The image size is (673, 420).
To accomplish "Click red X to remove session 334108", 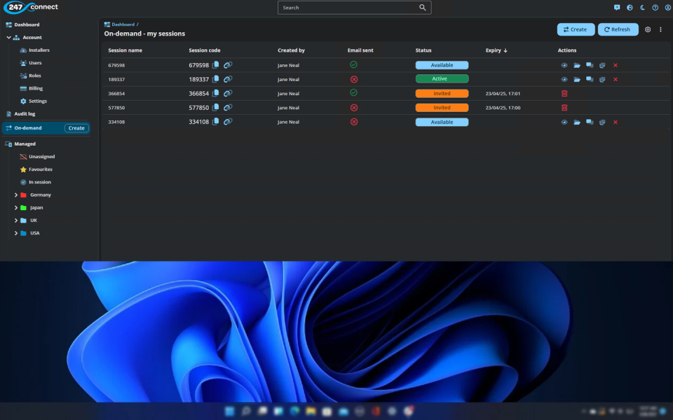I will tap(616, 122).
